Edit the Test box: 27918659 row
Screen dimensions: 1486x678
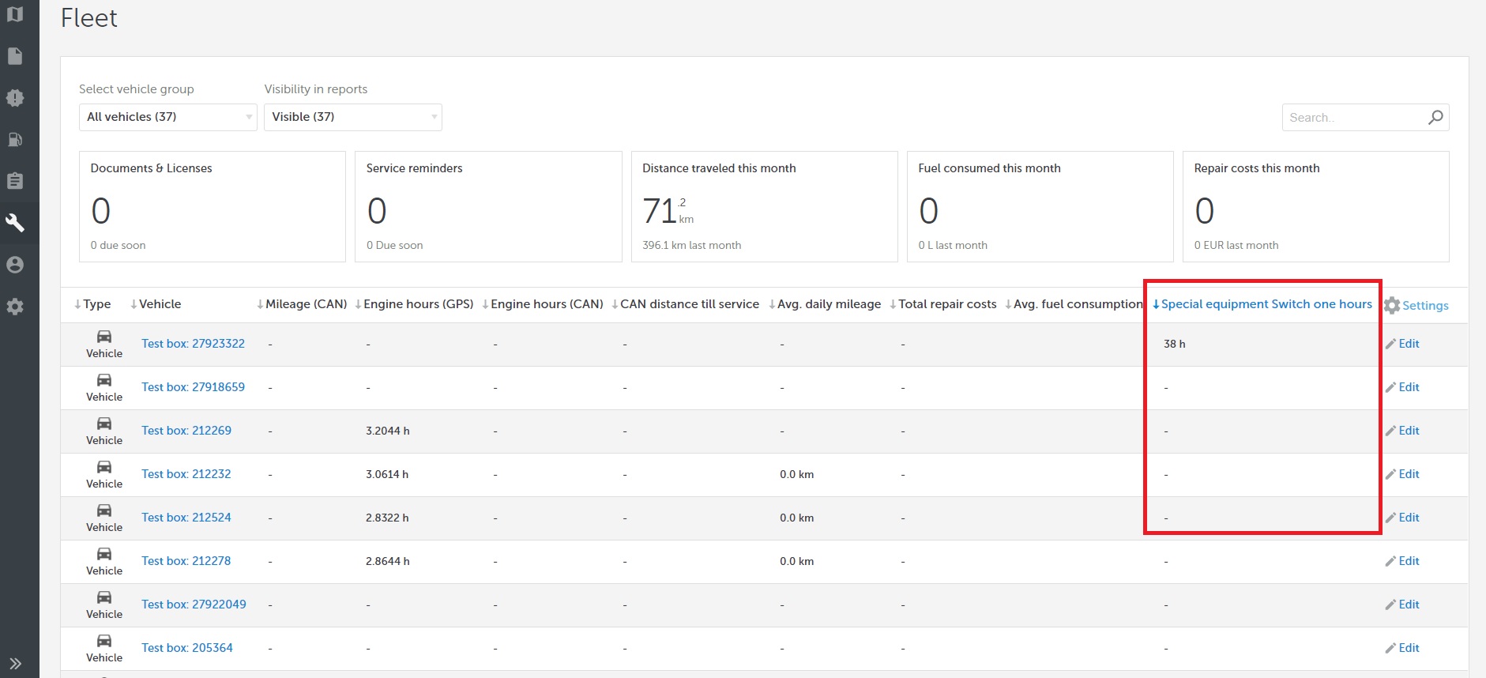click(x=1402, y=387)
